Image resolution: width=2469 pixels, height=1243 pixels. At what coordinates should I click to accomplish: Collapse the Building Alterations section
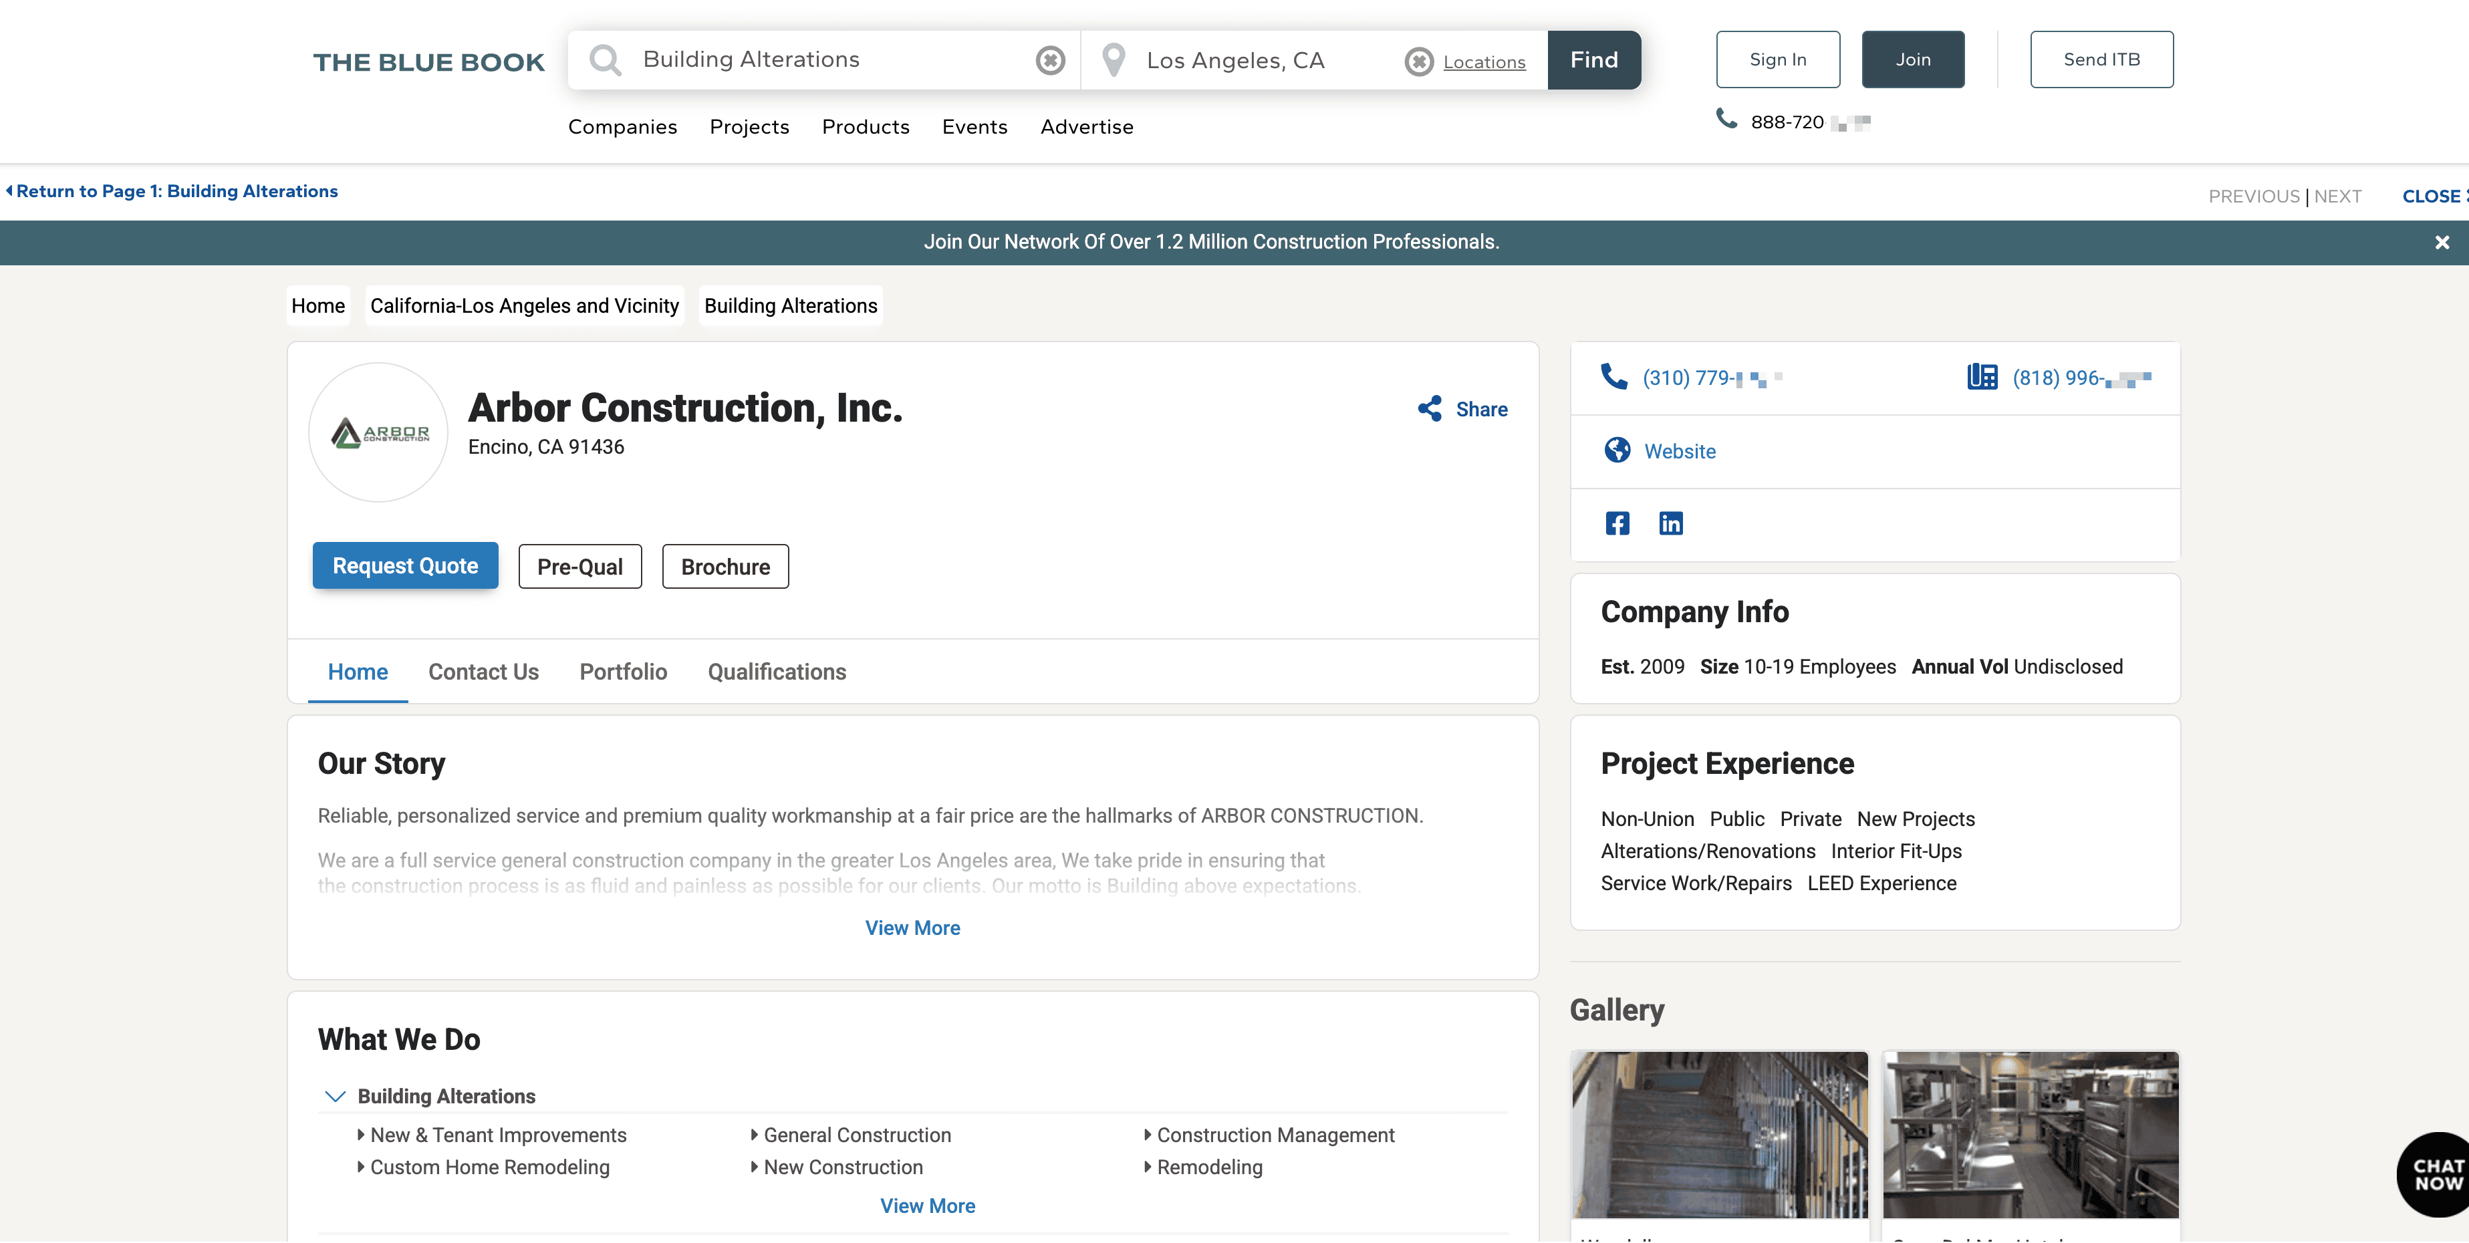[x=334, y=1097]
